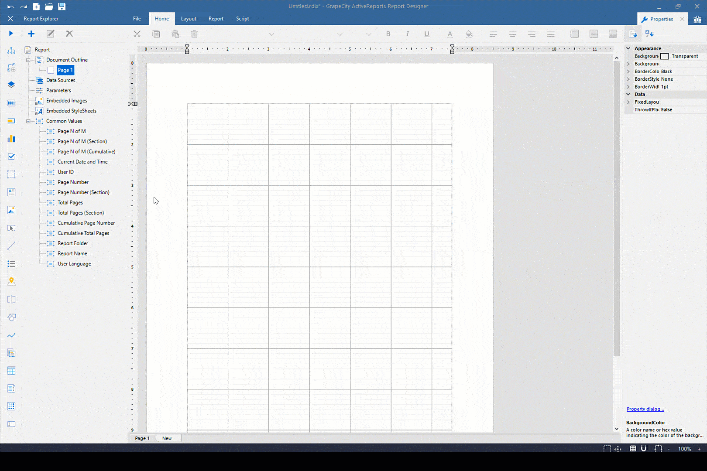Open the Property dialog link
The width and height of the screenshot is (707, 471).
coord(645,409)
